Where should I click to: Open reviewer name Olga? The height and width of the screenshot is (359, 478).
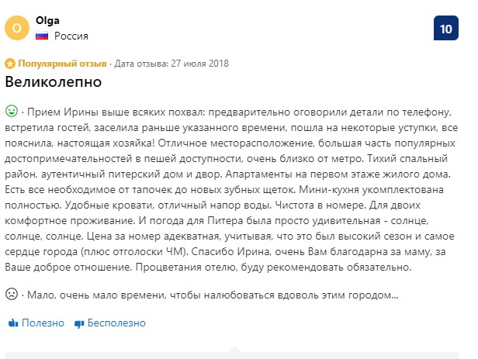pyautogui.click(x=47, y=21)
